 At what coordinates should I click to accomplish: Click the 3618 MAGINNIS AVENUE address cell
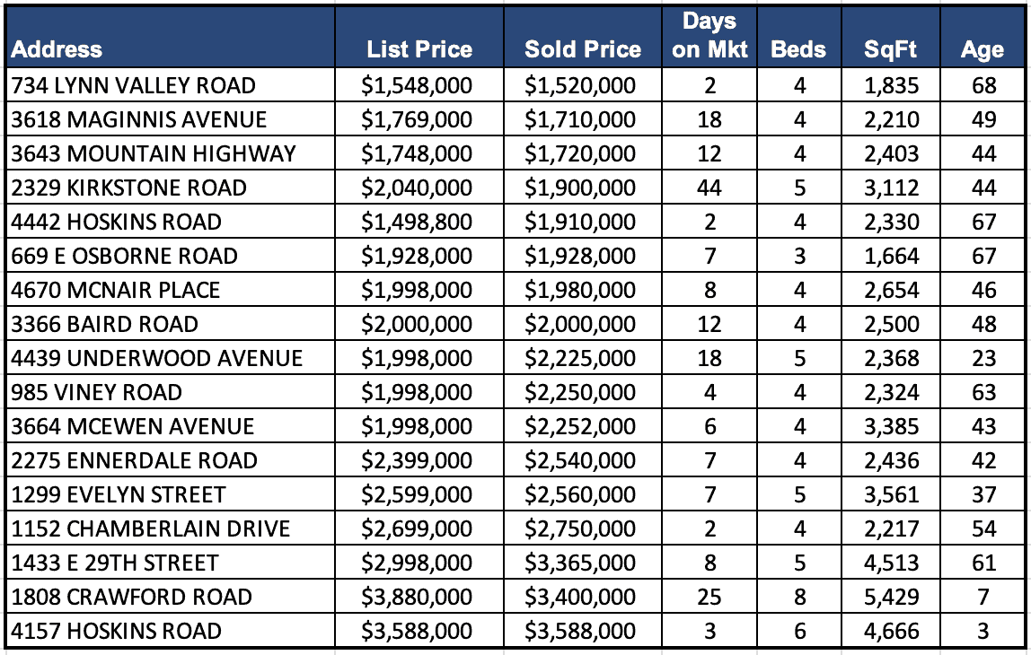coord(139,119)
